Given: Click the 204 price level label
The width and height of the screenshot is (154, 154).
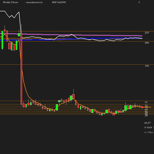Looking at the screenshot, I should [x=147, y=43].
